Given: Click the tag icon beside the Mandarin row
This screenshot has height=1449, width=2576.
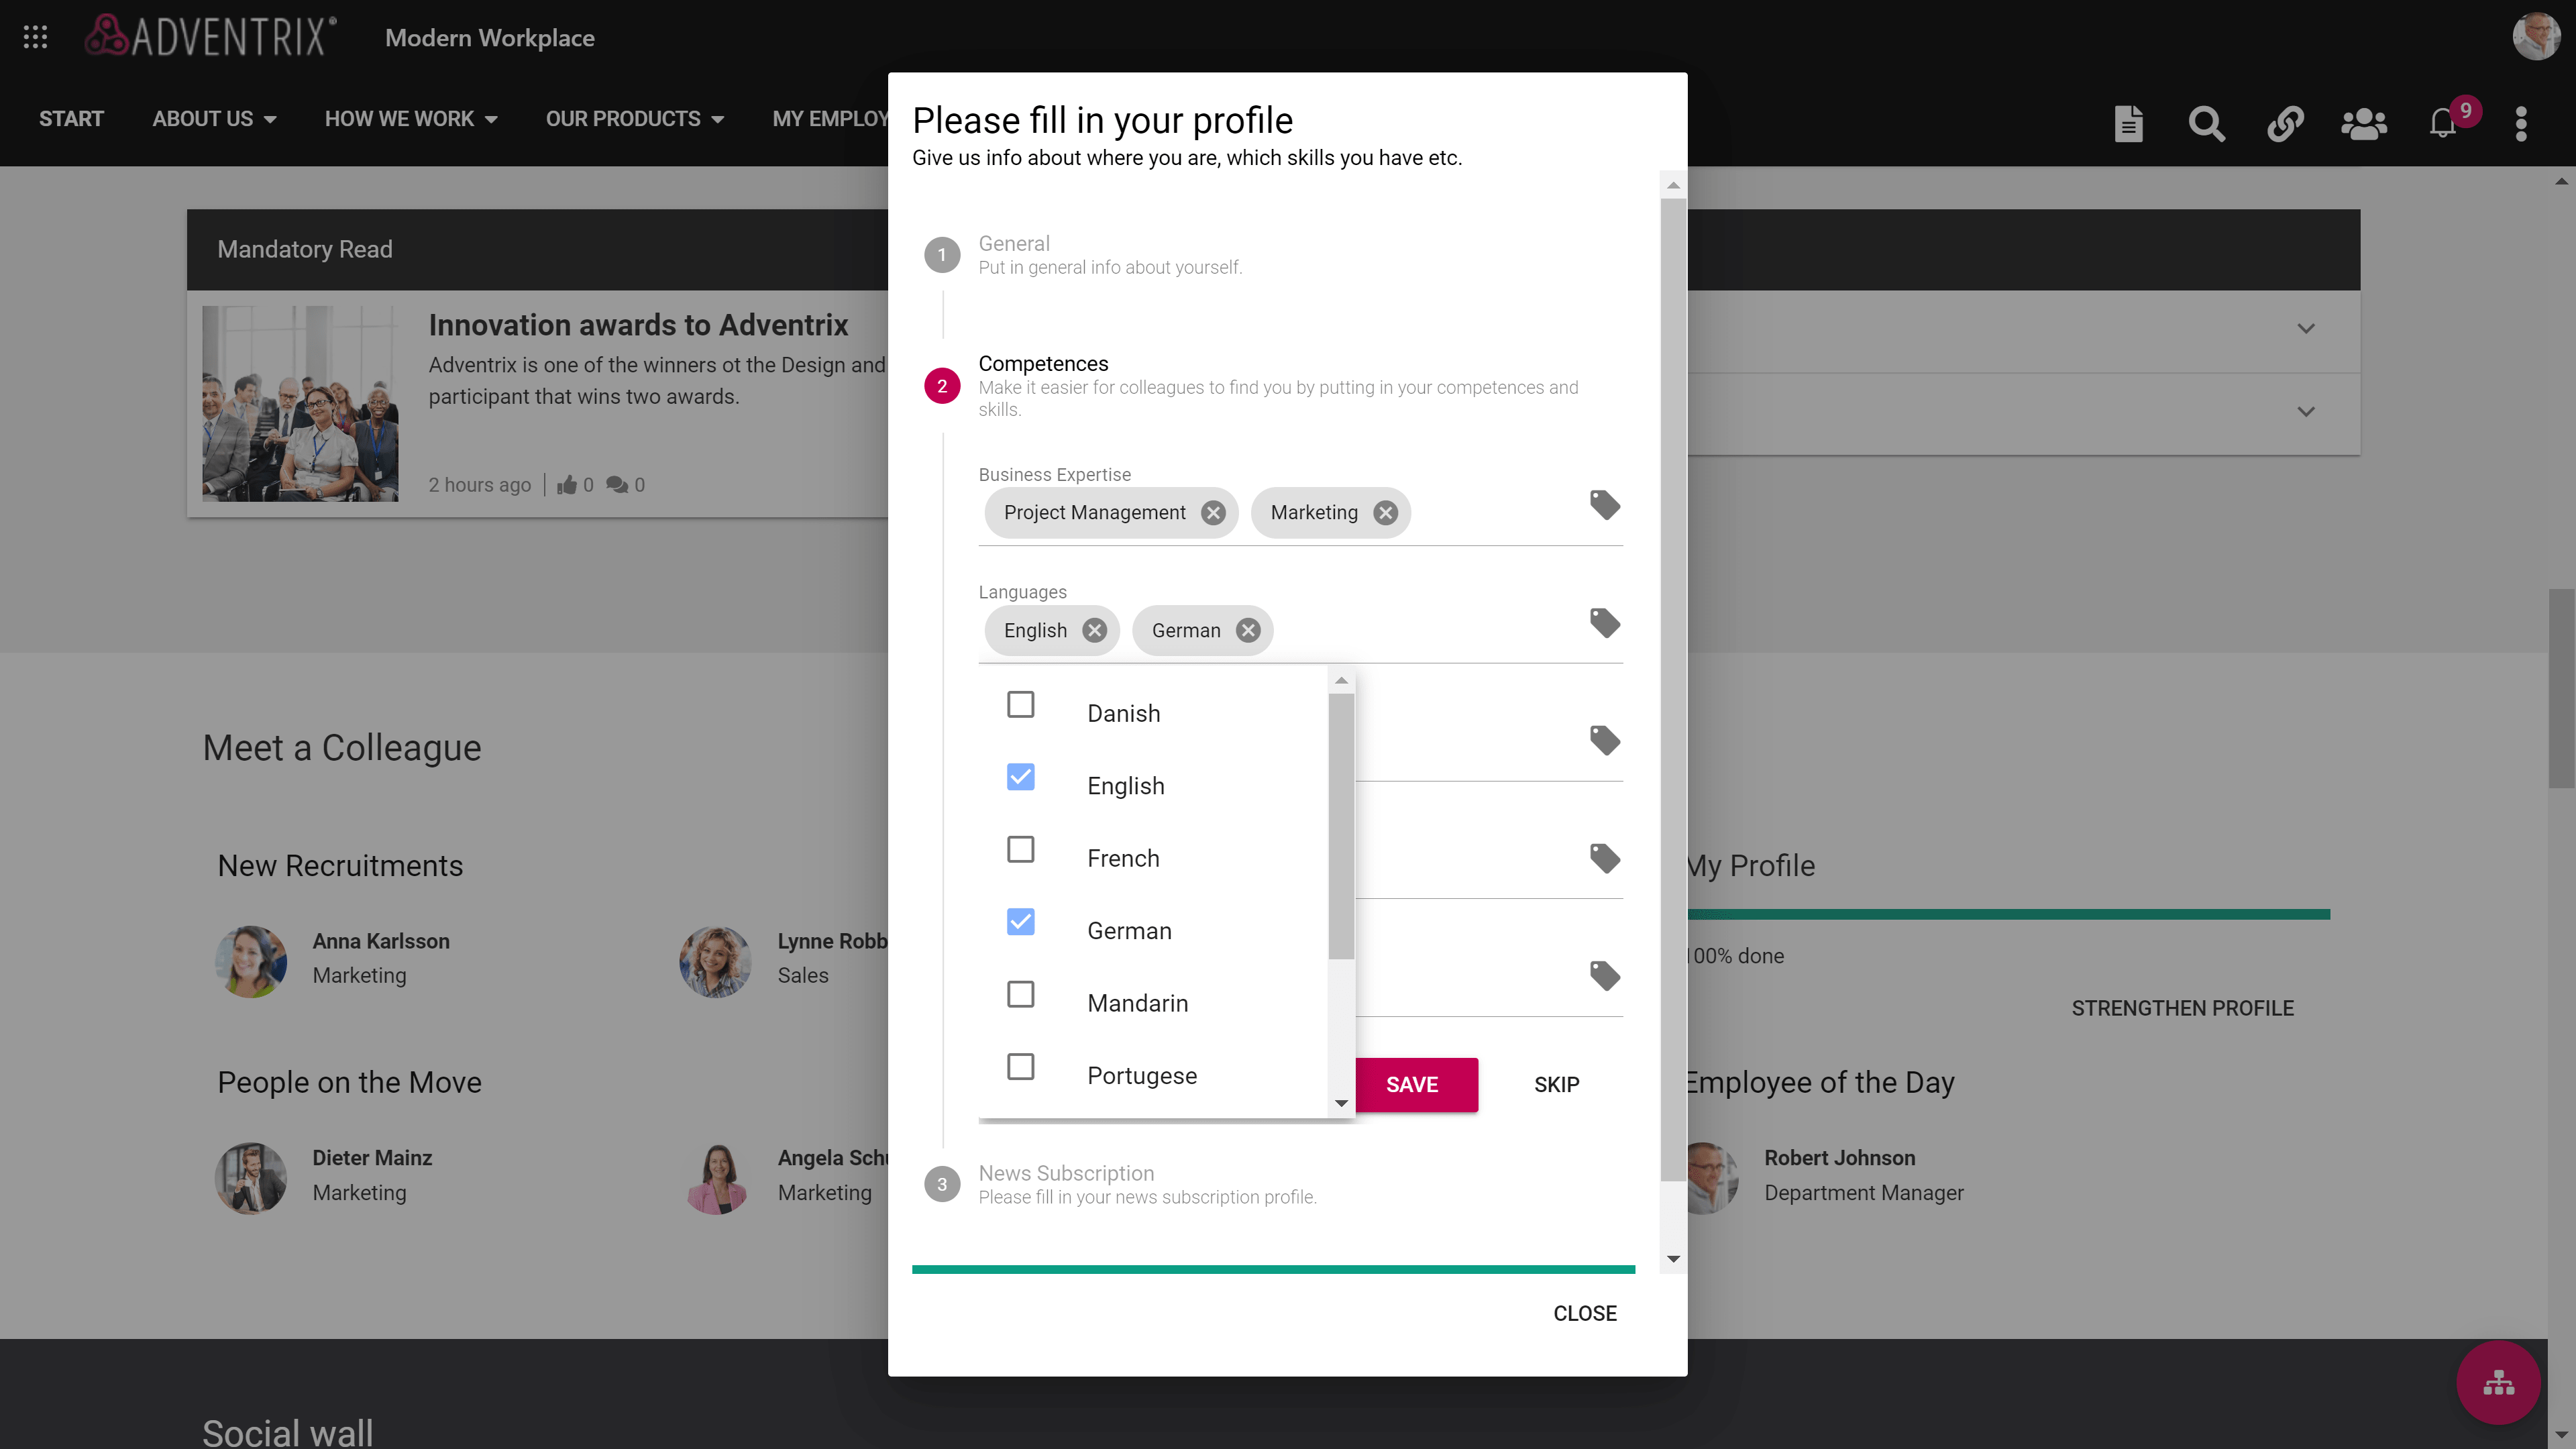Looking at the screenshot, I should [1605, 975].
